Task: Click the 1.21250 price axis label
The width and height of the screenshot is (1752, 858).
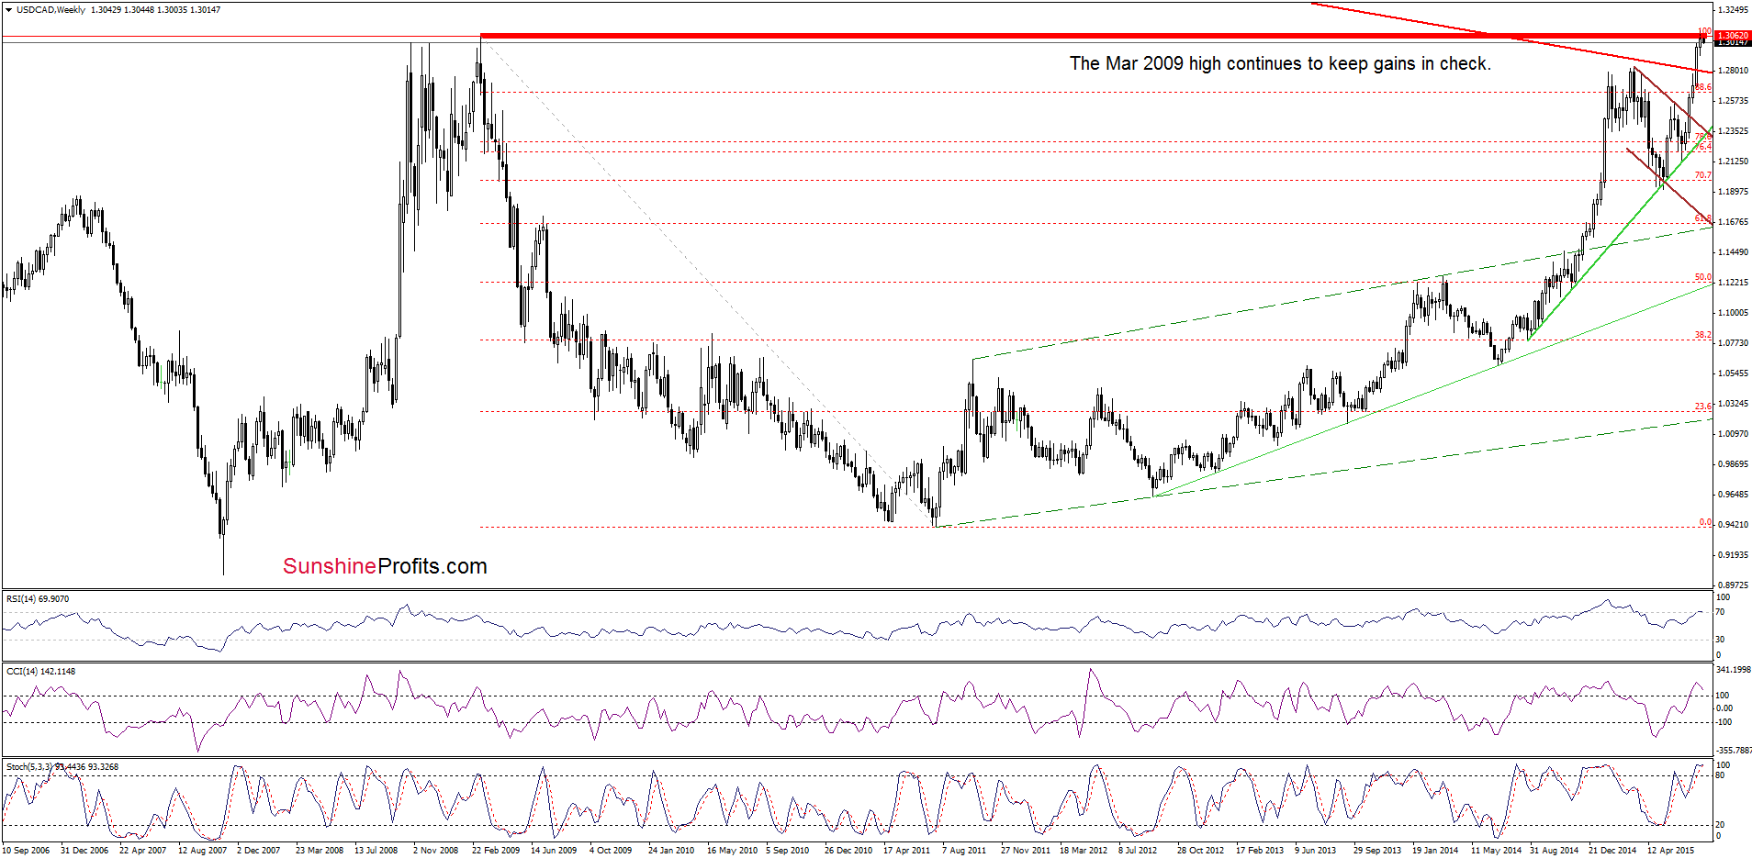Action: pos(1733,162)
